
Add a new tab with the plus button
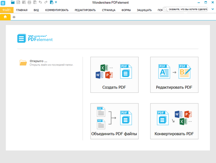point(14,17)
